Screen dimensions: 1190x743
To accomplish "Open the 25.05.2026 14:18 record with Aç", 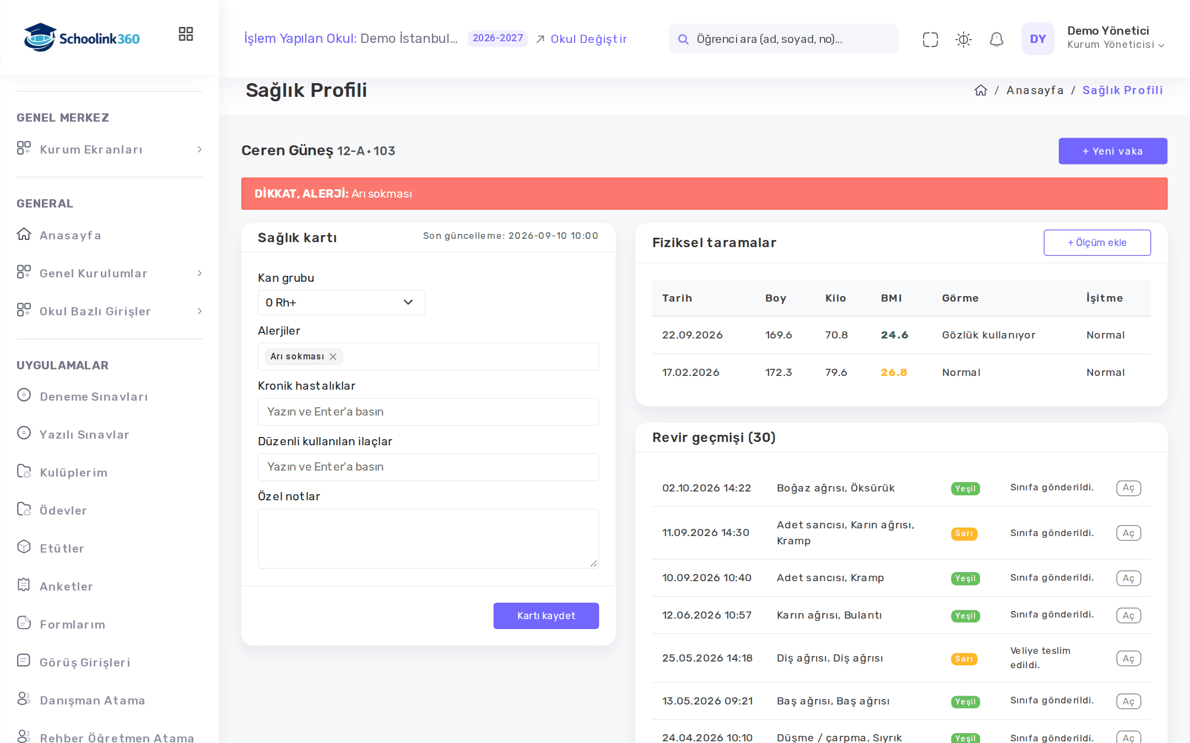I will coord(1128,658).
